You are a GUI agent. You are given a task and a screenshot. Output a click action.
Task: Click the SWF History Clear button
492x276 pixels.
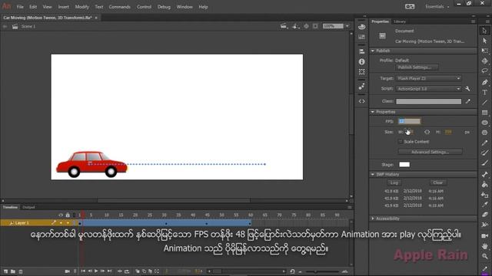tap(437, 182)
